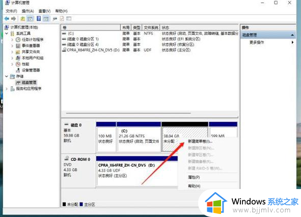The width and height of the screenshot is (301, 217).
Task: Click the Up One Level folder icon
Action: pyautogui.click(x=22, y=19)
